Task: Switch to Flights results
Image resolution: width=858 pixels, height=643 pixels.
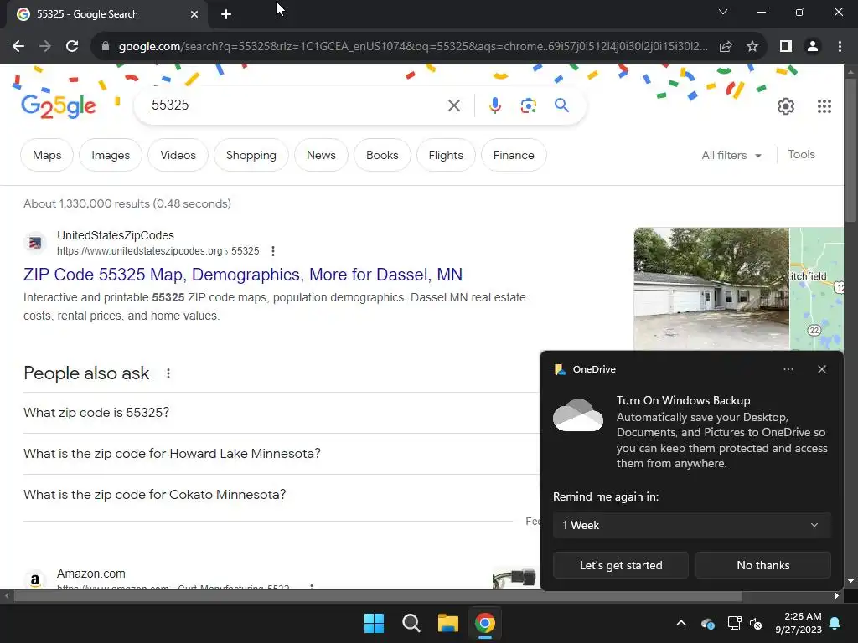Action: [446, 155]
